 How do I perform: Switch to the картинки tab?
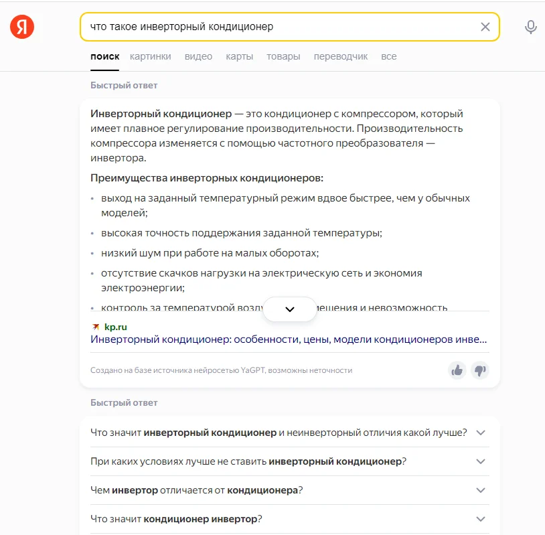point(150,56)
